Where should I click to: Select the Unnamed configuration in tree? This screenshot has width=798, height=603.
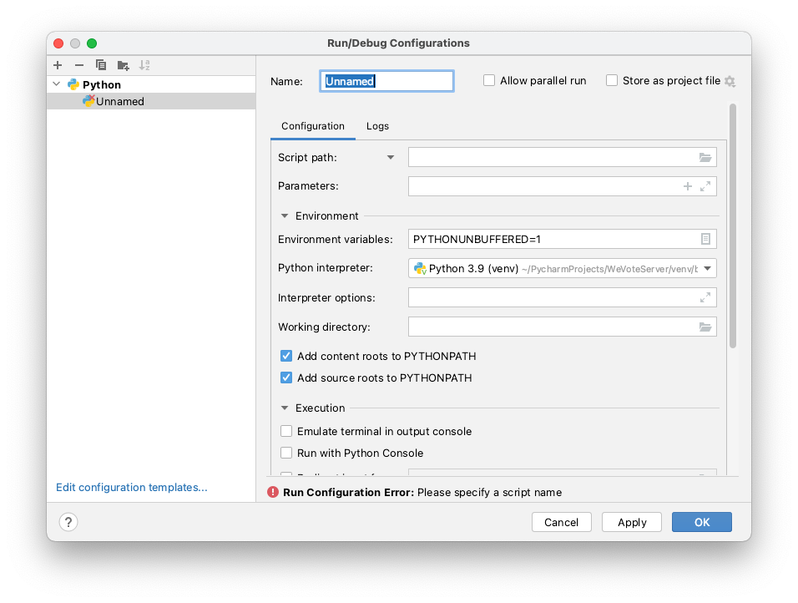point(151,101)
